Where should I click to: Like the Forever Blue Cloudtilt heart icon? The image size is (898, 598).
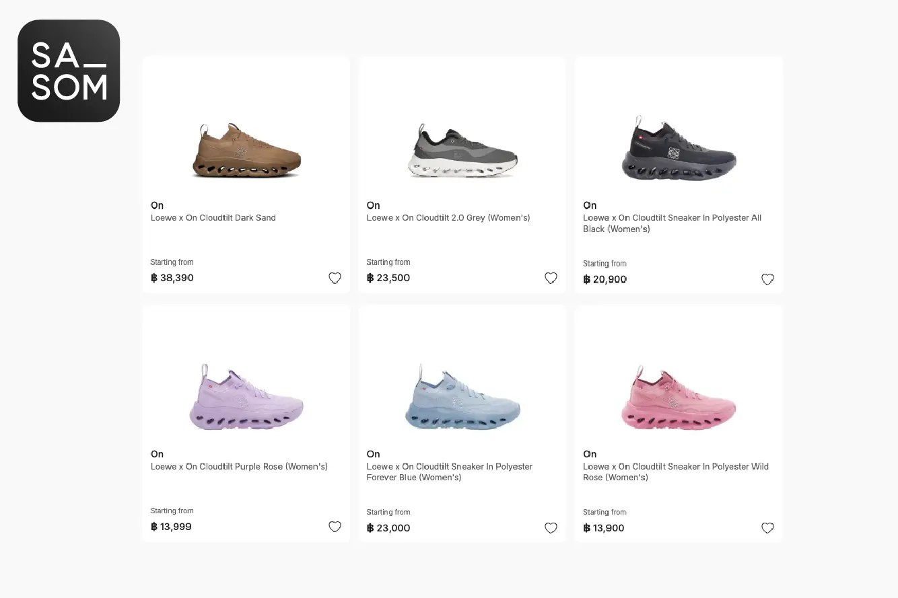pos(551,528)
